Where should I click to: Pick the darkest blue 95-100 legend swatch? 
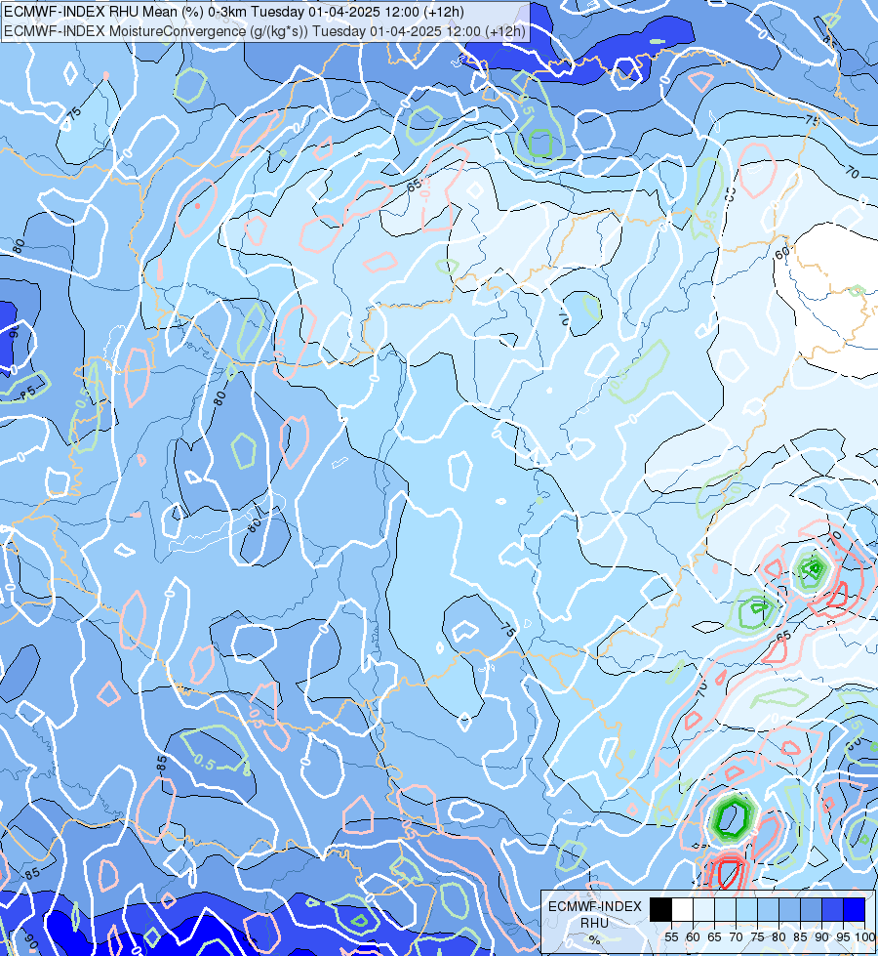(855, 910)
